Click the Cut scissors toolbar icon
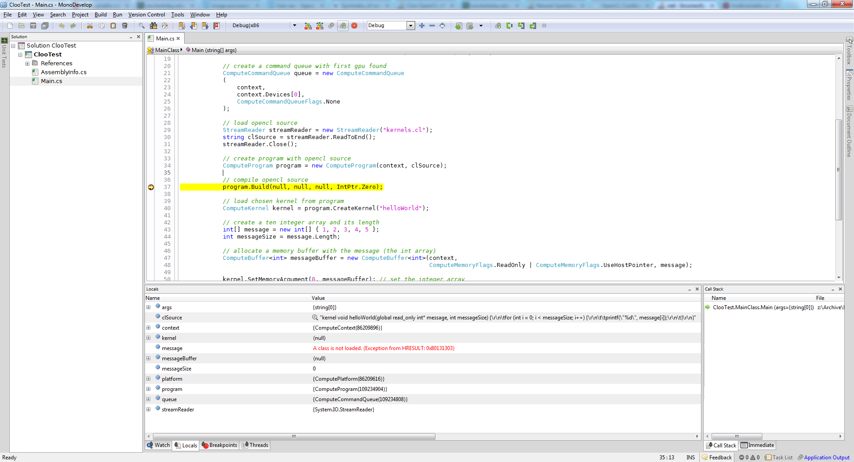The width and height of the screenshot is (854, 462). coord(90,26)
